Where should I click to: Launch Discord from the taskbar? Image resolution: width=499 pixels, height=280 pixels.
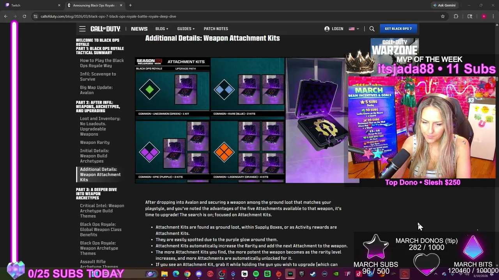coord(199,274)
